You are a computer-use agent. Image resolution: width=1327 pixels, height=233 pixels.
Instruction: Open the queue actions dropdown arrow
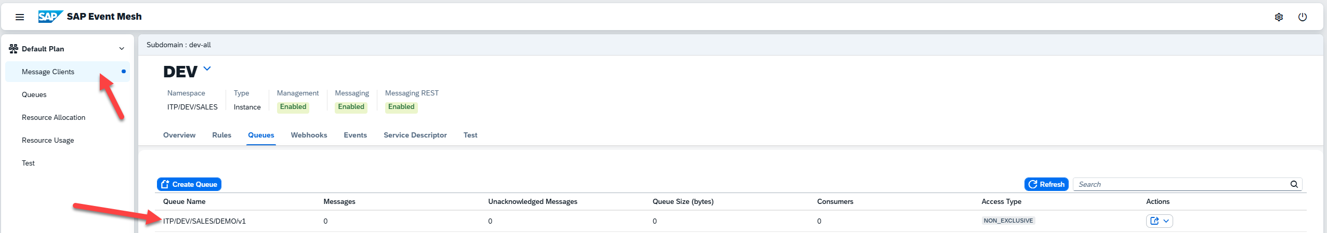tap(1166, 221)
